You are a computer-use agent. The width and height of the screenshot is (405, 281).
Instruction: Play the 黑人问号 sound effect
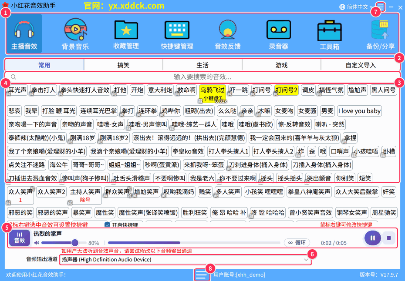pyautogui.click(x=383, y=90)
